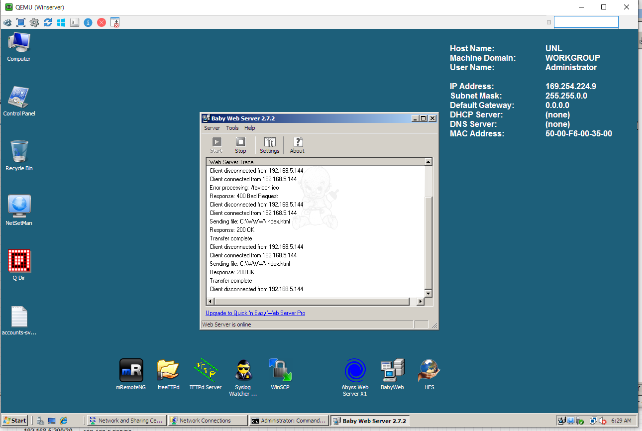This screenshot has width=642, height=431.
Task: Click the clock showing 6:29 AM
Action: coord(621,421)
